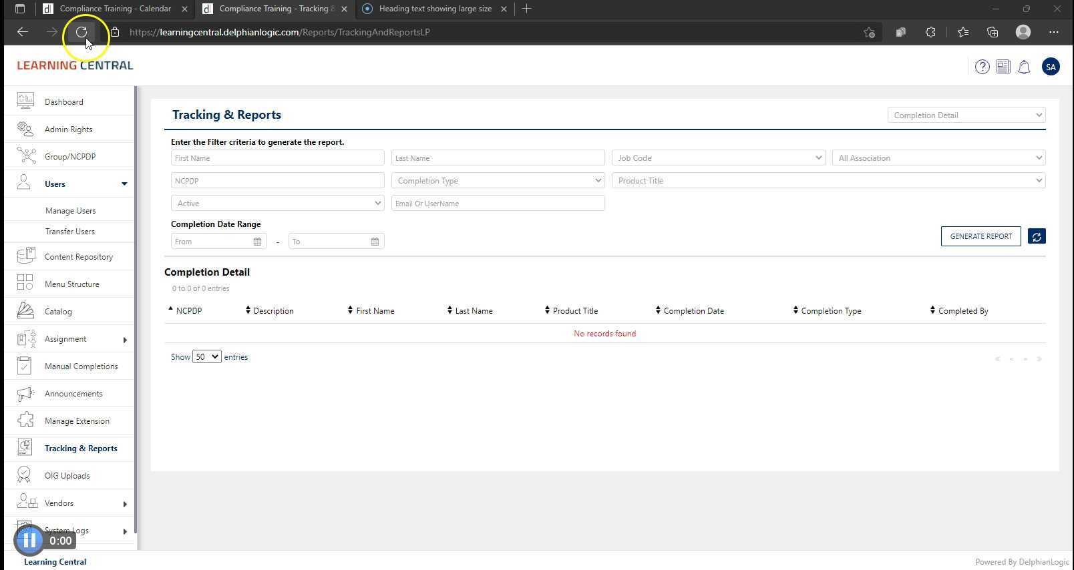Switch to the Compliance Training - Calendar tab
Viewport: 1074px width, 570px height.
[x=114, y=9]
